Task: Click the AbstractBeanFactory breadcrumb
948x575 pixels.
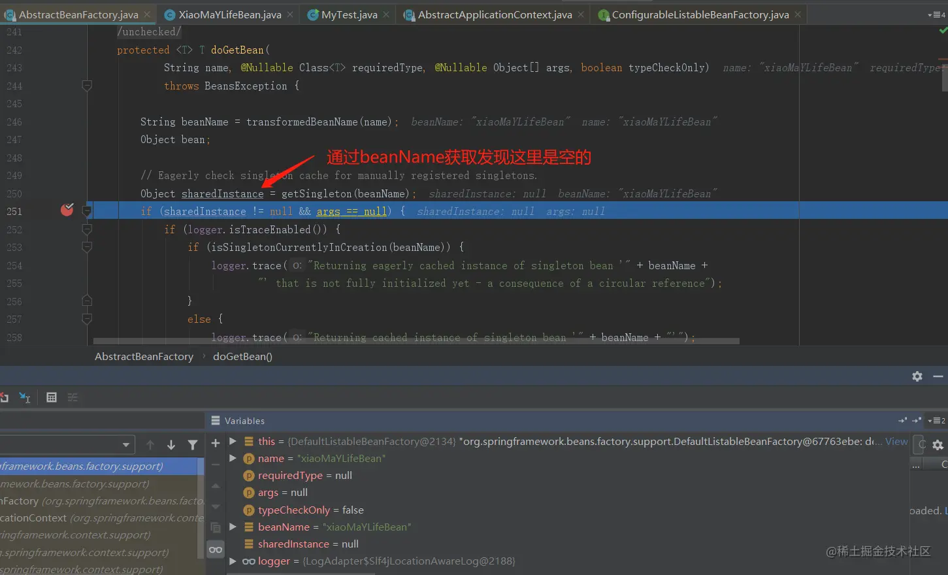Action: [144, 356]
